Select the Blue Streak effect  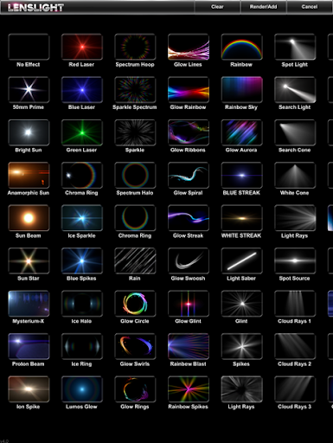241,175
